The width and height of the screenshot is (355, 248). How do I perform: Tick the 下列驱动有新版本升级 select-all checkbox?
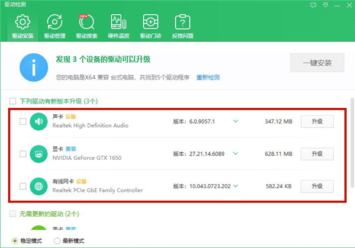pos(12,101)
